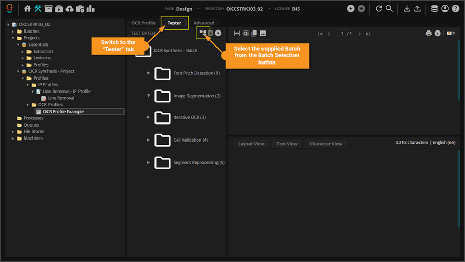This screenshot has height=262, width=465.
Task: Open the Design tools page icon
Action: (38, 9)
